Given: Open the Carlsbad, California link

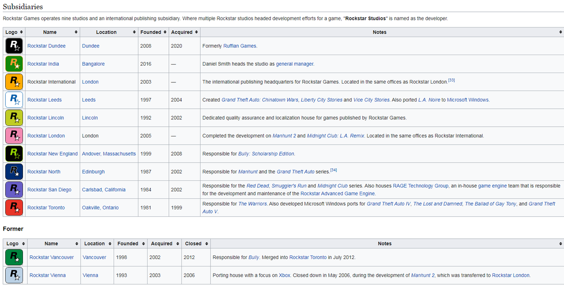Looking at the screenshot, I should coord(104,190).
